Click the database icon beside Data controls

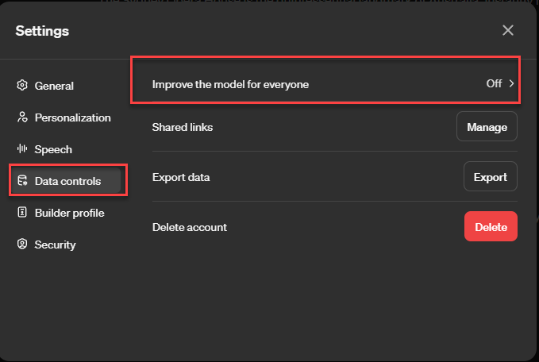[22, 181]
